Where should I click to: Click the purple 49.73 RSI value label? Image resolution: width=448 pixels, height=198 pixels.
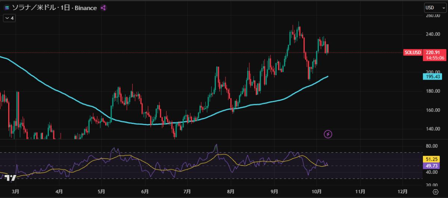point(431,165)
